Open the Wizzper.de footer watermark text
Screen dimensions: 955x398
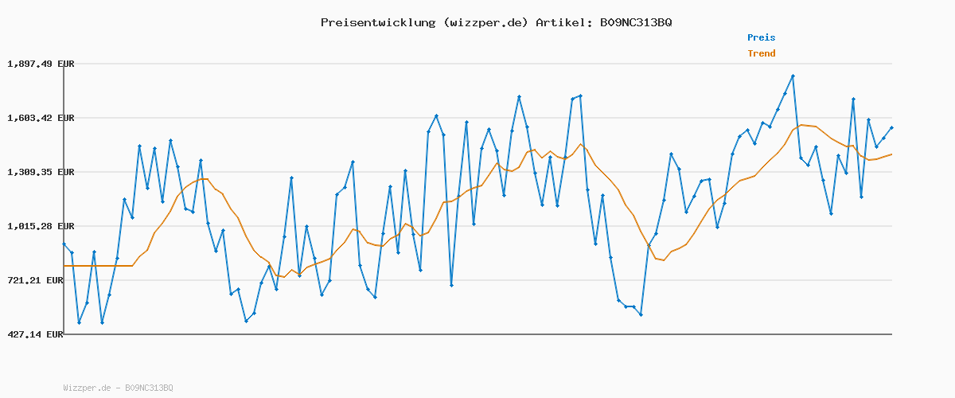pos(89,388)
